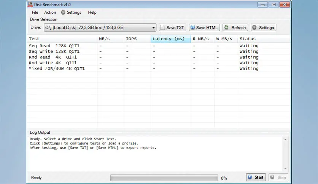Select the Seq Read 128K Q1T1 row
318x184 pixels.
[x=159, y=46]
